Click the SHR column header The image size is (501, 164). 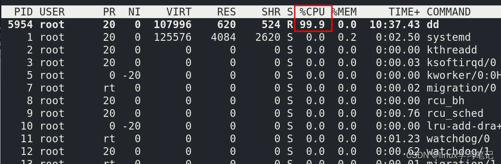(x=271, y=12)
